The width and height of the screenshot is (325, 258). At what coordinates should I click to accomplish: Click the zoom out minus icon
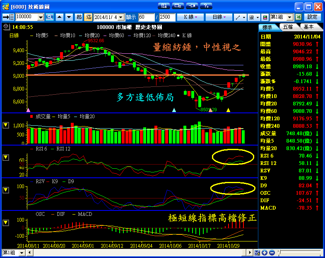point(272,253)
